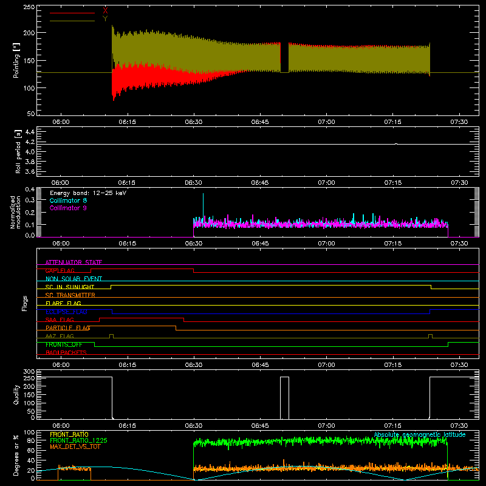Click the 07:30 tick label under Flags plot

pos(459,365)
